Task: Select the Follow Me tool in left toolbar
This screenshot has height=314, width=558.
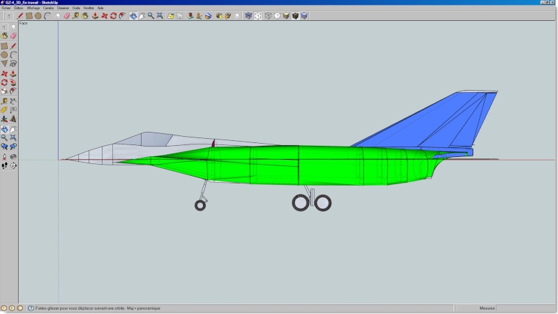Action: coord(13,82)
